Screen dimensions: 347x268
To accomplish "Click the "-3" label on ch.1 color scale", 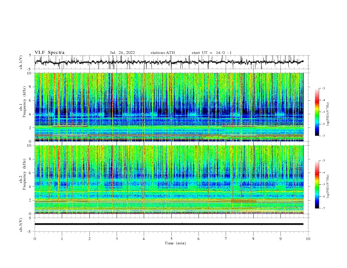I will 323,88.
